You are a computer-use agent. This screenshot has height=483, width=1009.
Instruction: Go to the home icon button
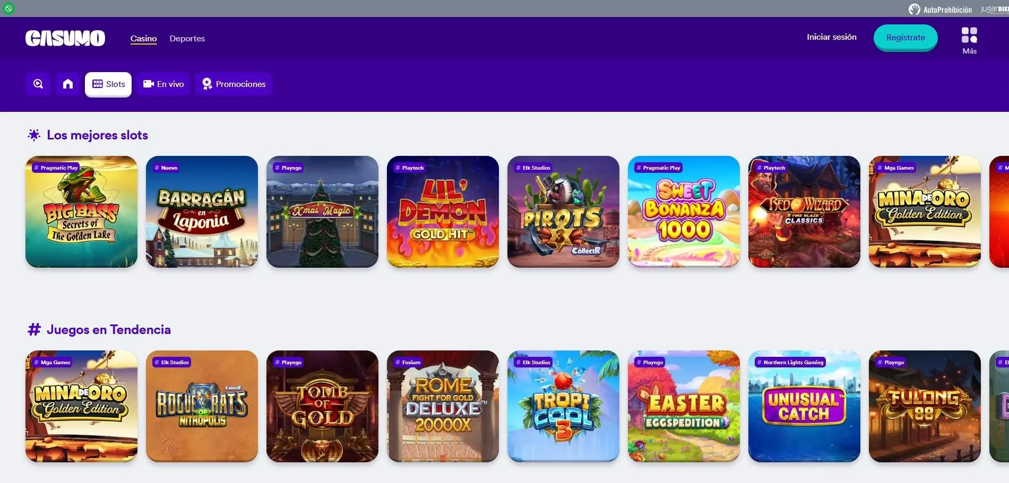[68, 84]
